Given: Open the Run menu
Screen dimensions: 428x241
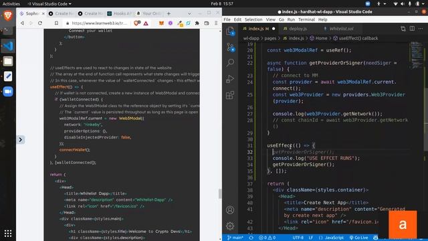Looking at the screenshot, I should (291, 19).
